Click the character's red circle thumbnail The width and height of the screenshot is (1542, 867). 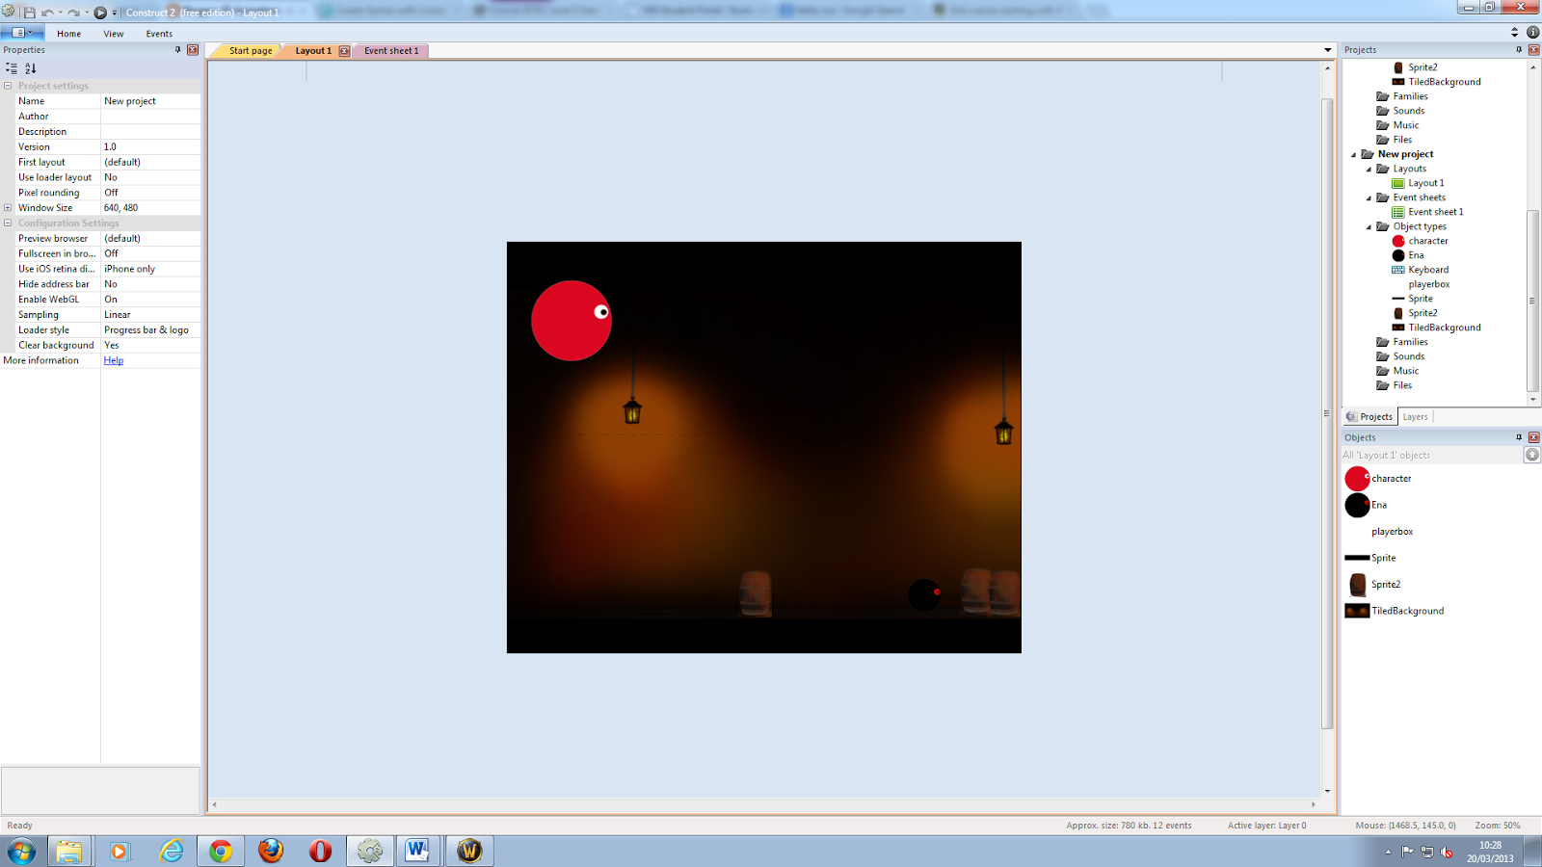coord(1357,478)
